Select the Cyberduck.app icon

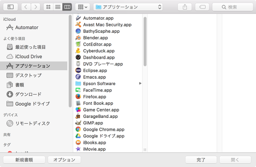pyautogui.click(x=78, y=51)
